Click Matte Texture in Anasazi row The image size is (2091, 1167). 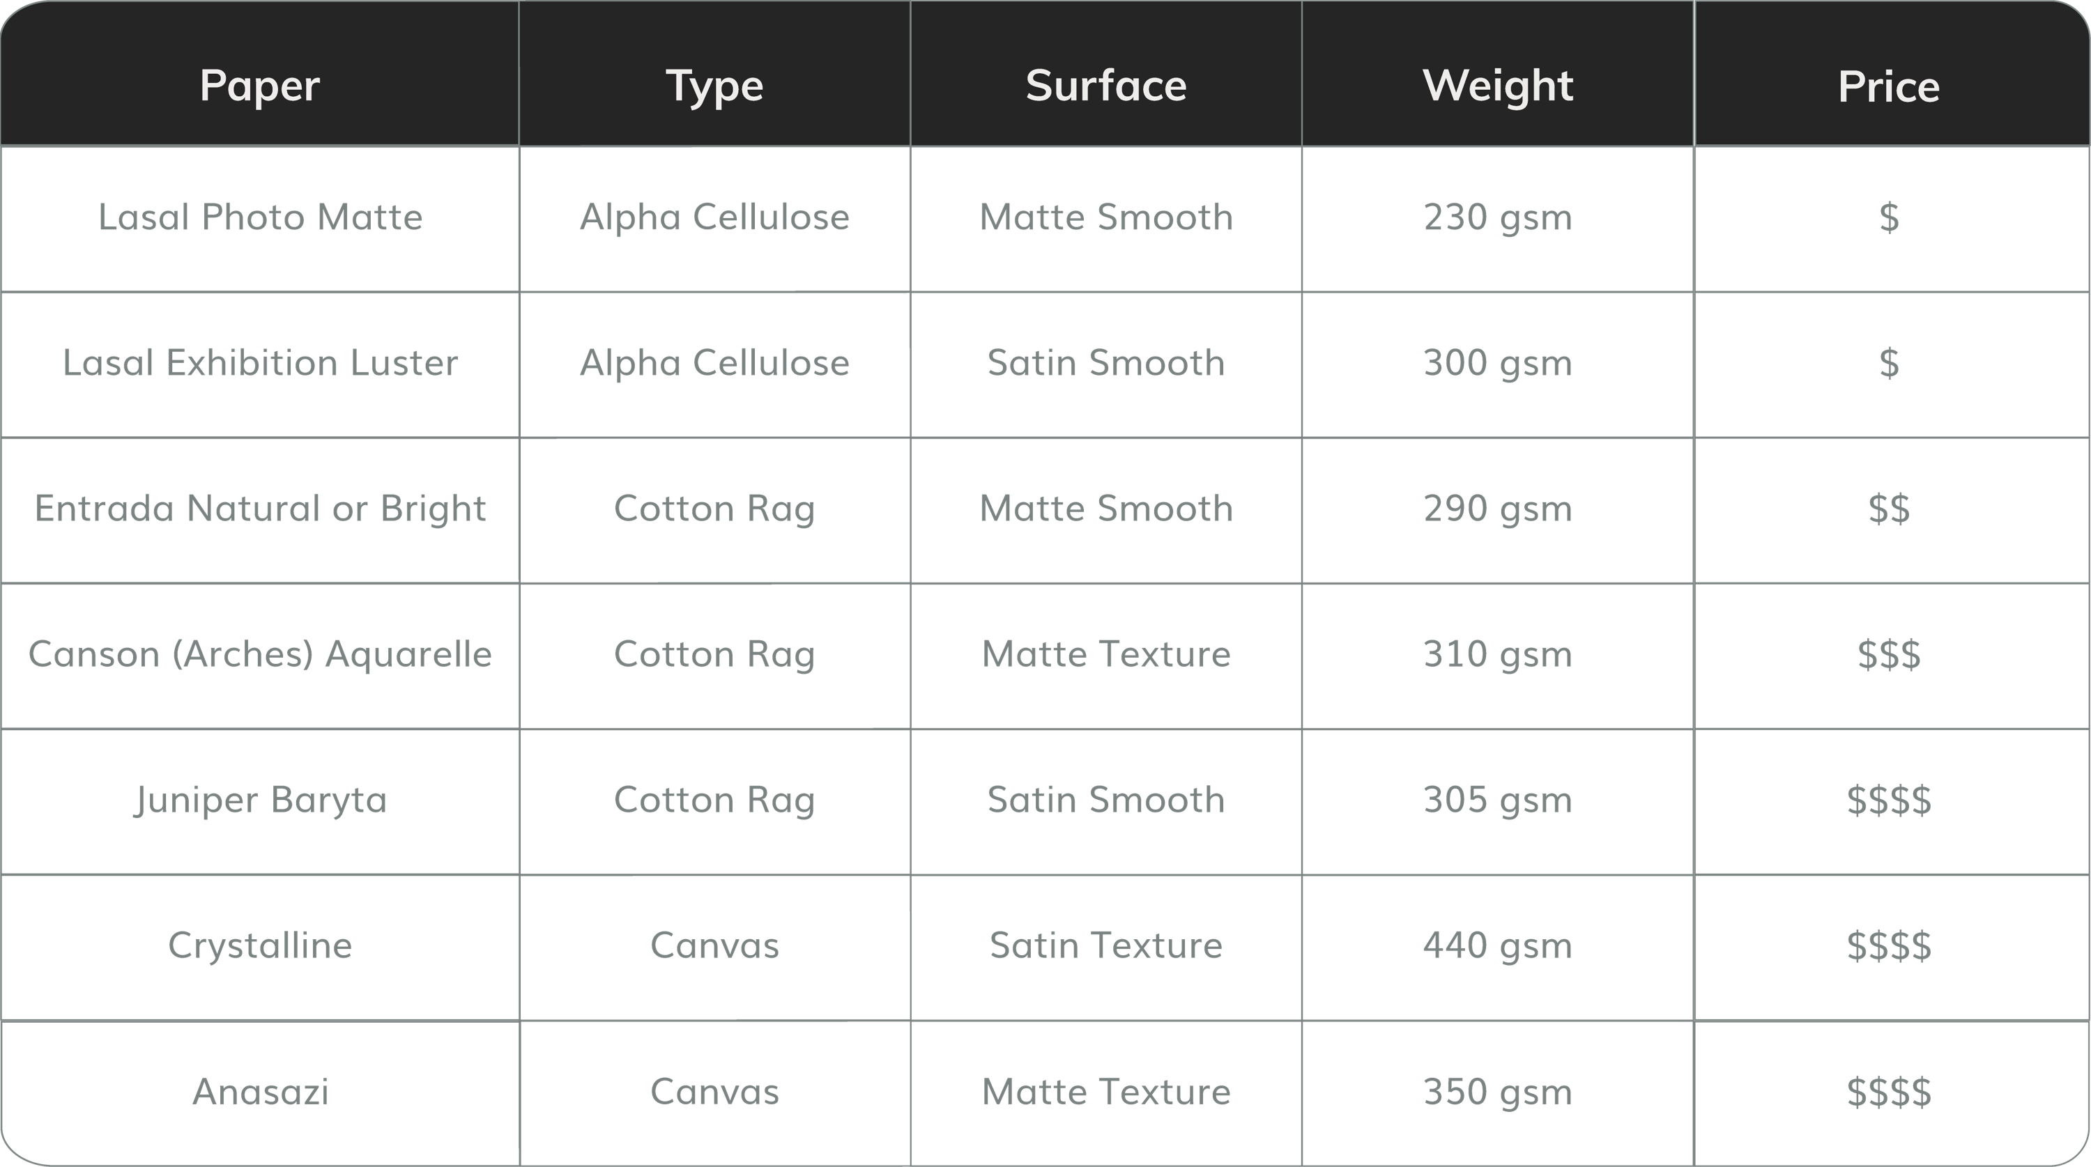pyautogui.click(x=1105, y=1092)
